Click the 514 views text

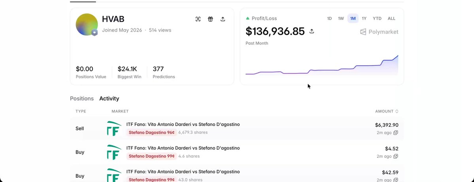click(160, 30)
